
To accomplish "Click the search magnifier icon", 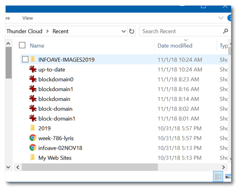I will (x=225, y=31).
